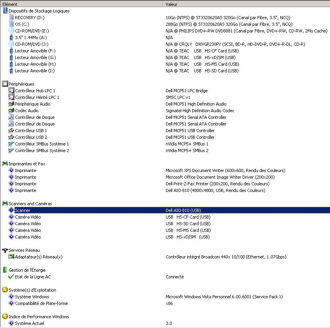The height and width of the screenshot is (328, 330).
Task: Click the PHILIPS DVD+-RW DVD8881 value
Action: tap(246, 31)
